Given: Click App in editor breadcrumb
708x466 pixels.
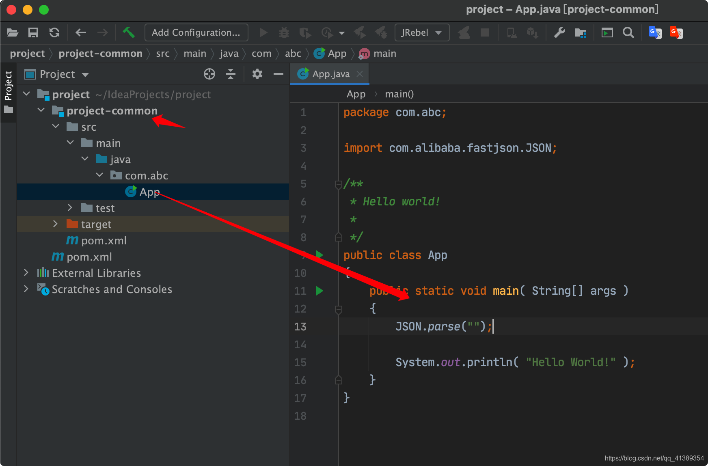Looking at the screenshot, I should [356, 94].
